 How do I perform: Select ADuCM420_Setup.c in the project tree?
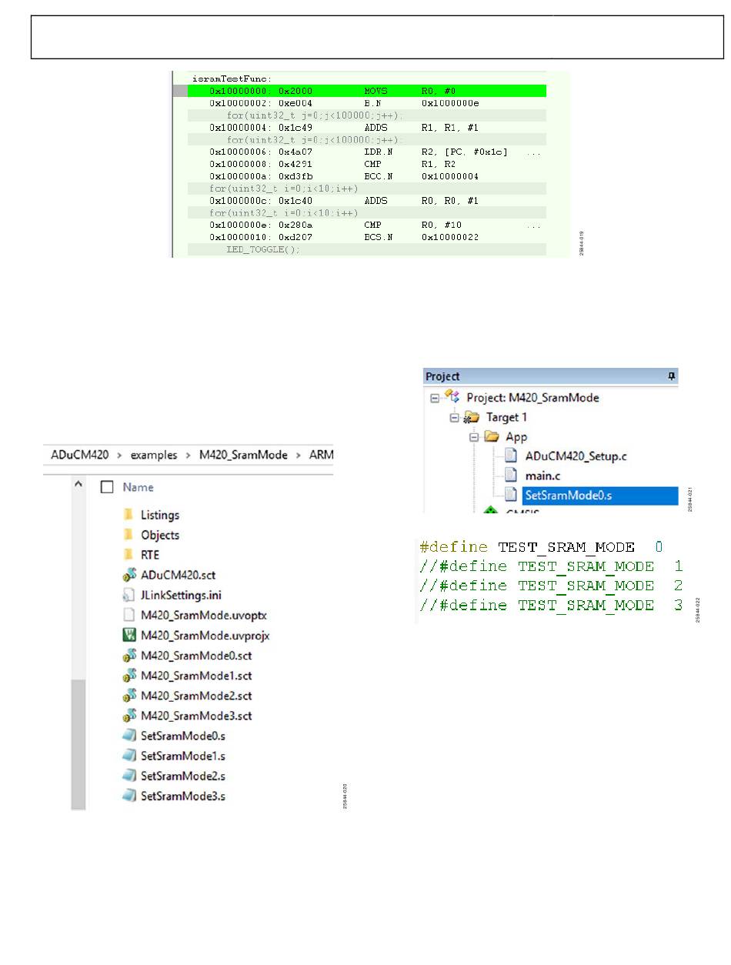coord(576,456)
